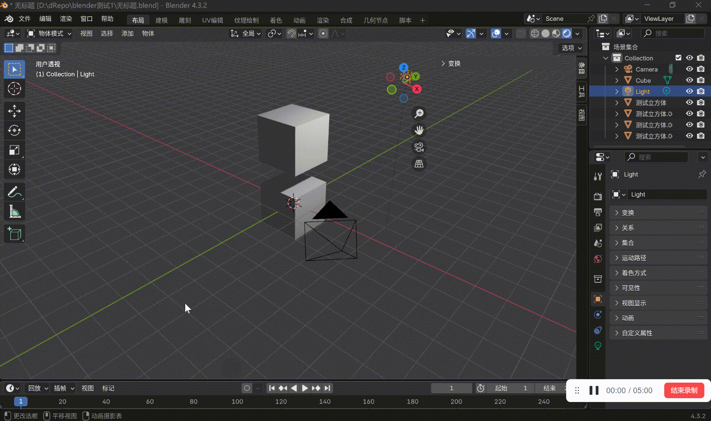Hide Light in viewport via eye
Screen dimensions: 711x421
689,91
